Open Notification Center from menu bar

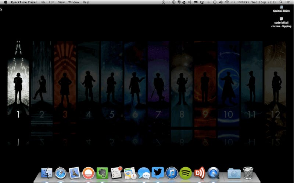pyautogui.click(x=287, y=2)
